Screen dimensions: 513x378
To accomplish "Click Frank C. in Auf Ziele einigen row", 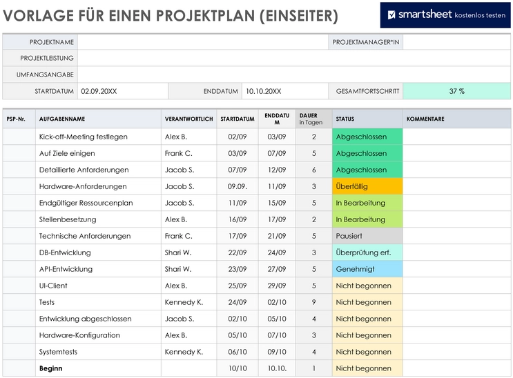I will click(188, 153).
